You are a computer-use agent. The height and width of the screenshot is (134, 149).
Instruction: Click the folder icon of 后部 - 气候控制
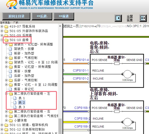tap(11, 80)
